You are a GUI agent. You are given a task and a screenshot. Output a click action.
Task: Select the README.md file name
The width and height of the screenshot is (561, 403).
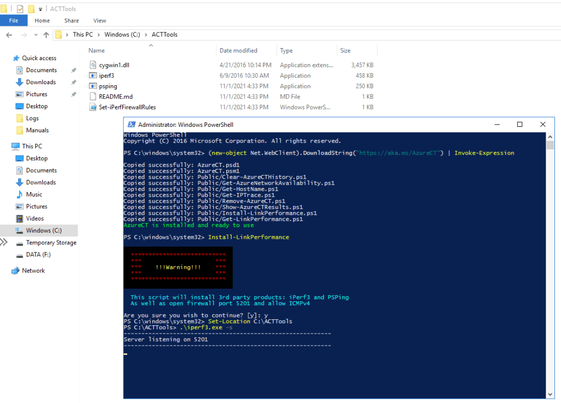[116, 97]
